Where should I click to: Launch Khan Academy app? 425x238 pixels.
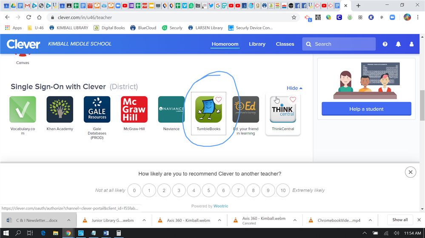(60, 109)
